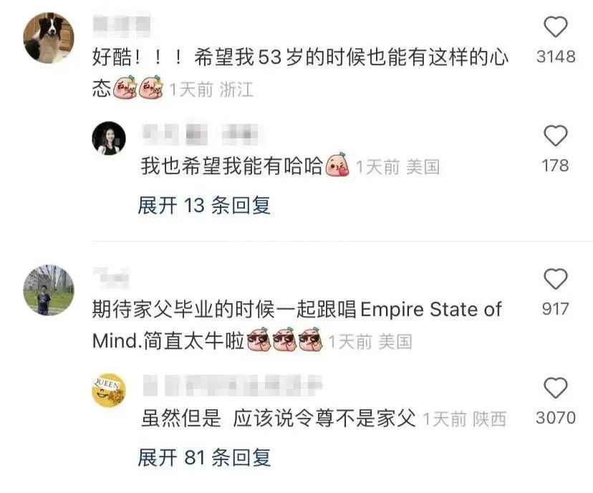Expand the 13 replies thread
The width and height of the screenshot is (593, 493).
pos(204,206)
